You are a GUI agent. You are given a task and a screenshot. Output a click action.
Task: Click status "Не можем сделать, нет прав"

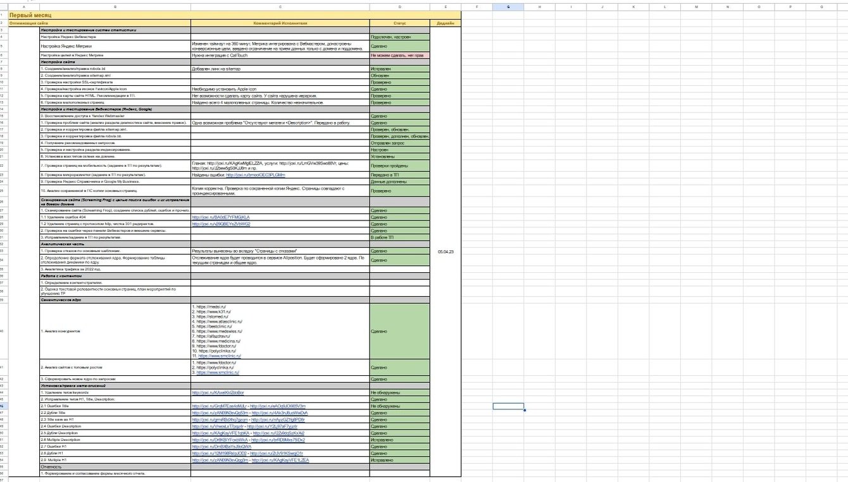tap(399, 56)
